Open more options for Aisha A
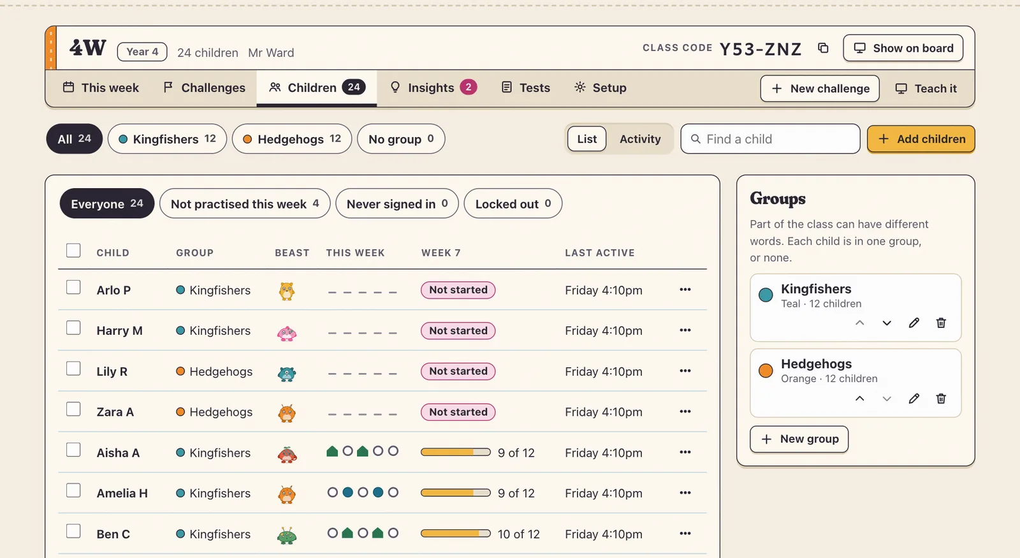The image size is (1020, 558). 685,452
